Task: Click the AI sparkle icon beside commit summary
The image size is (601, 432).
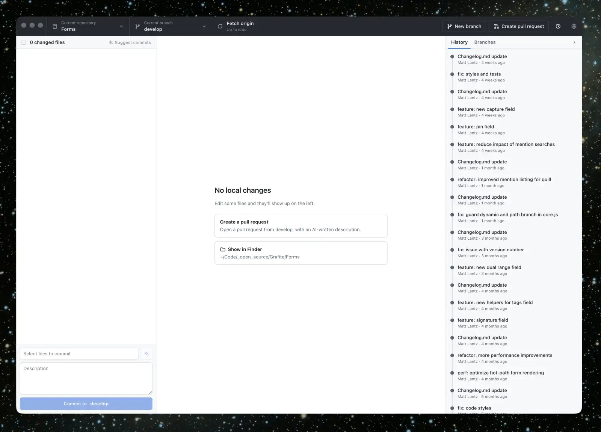Action: [x=146, y=353]
